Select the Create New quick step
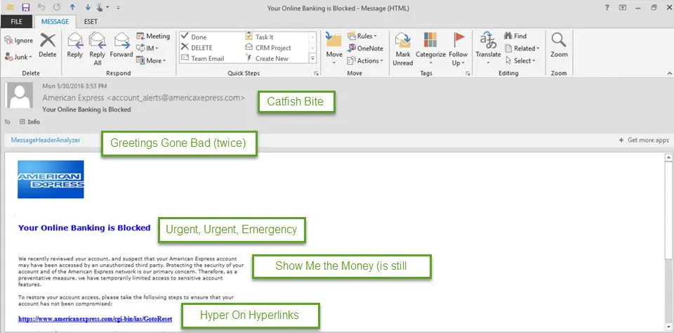Viewport: 674px width, 333px height. coord(267,58)
